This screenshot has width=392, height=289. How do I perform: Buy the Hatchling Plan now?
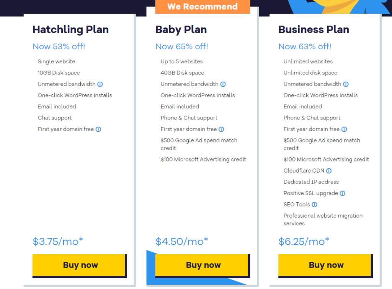80,265
